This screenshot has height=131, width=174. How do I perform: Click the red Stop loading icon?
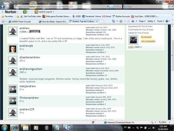[x=120, y=7]
